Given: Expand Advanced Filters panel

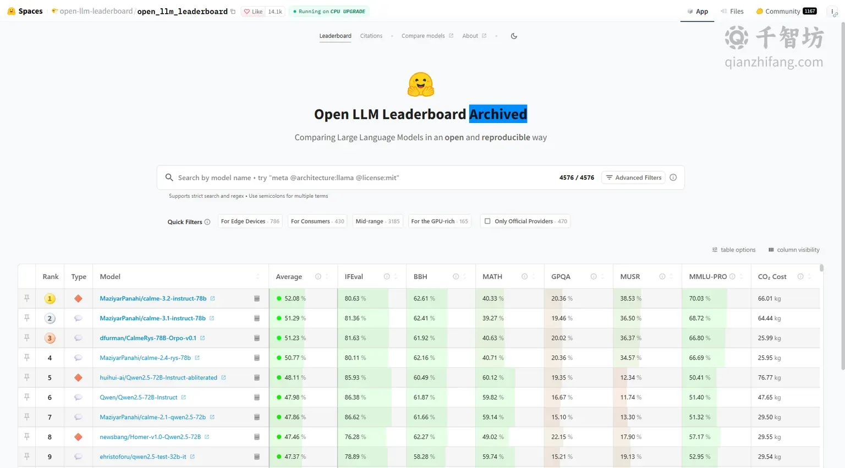Looking at the screenshot, I should tap(633, 177).
